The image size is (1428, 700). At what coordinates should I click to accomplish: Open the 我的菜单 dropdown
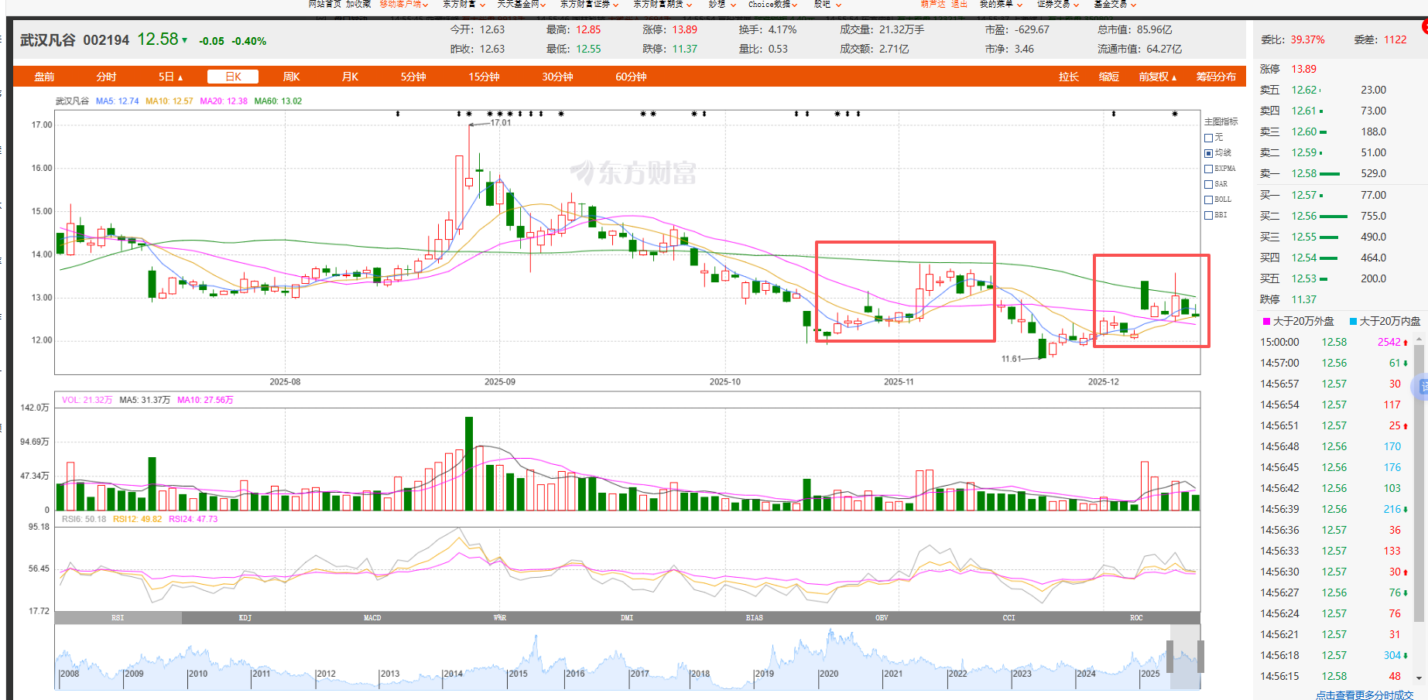1001,4
